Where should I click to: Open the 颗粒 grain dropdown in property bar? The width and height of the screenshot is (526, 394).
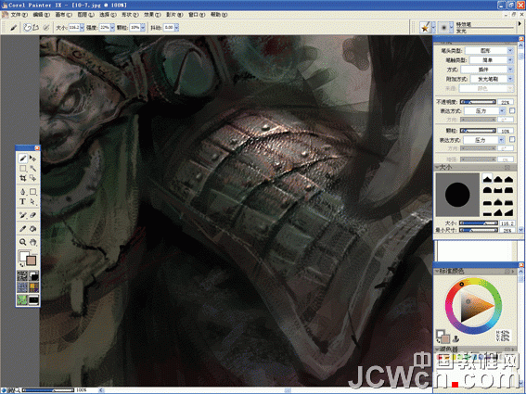click(x=143, y=28)
